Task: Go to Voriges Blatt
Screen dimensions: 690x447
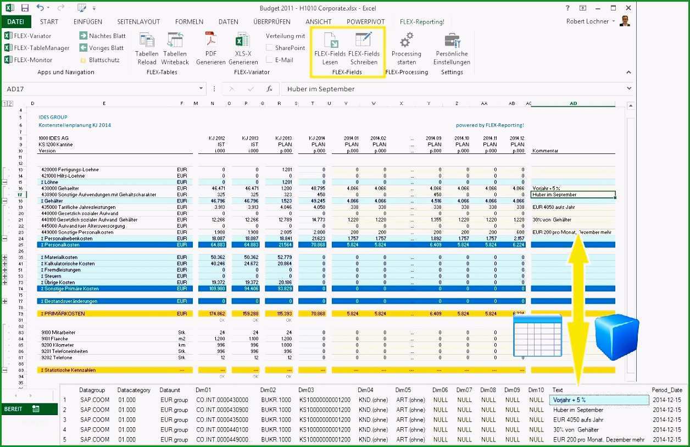Action: point(102,48)
